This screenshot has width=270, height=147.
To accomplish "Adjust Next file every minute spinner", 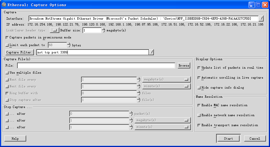I will (x=139, y=86).
